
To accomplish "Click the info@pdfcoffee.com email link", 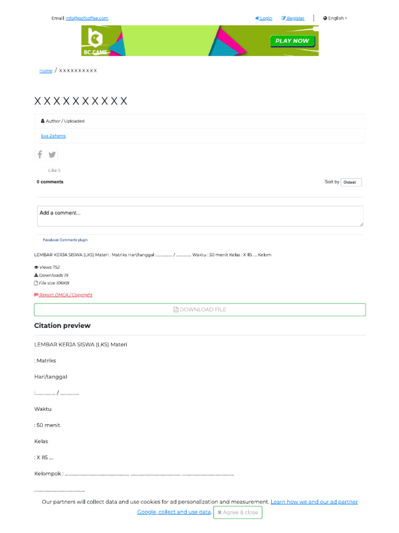I will (87, 18).
